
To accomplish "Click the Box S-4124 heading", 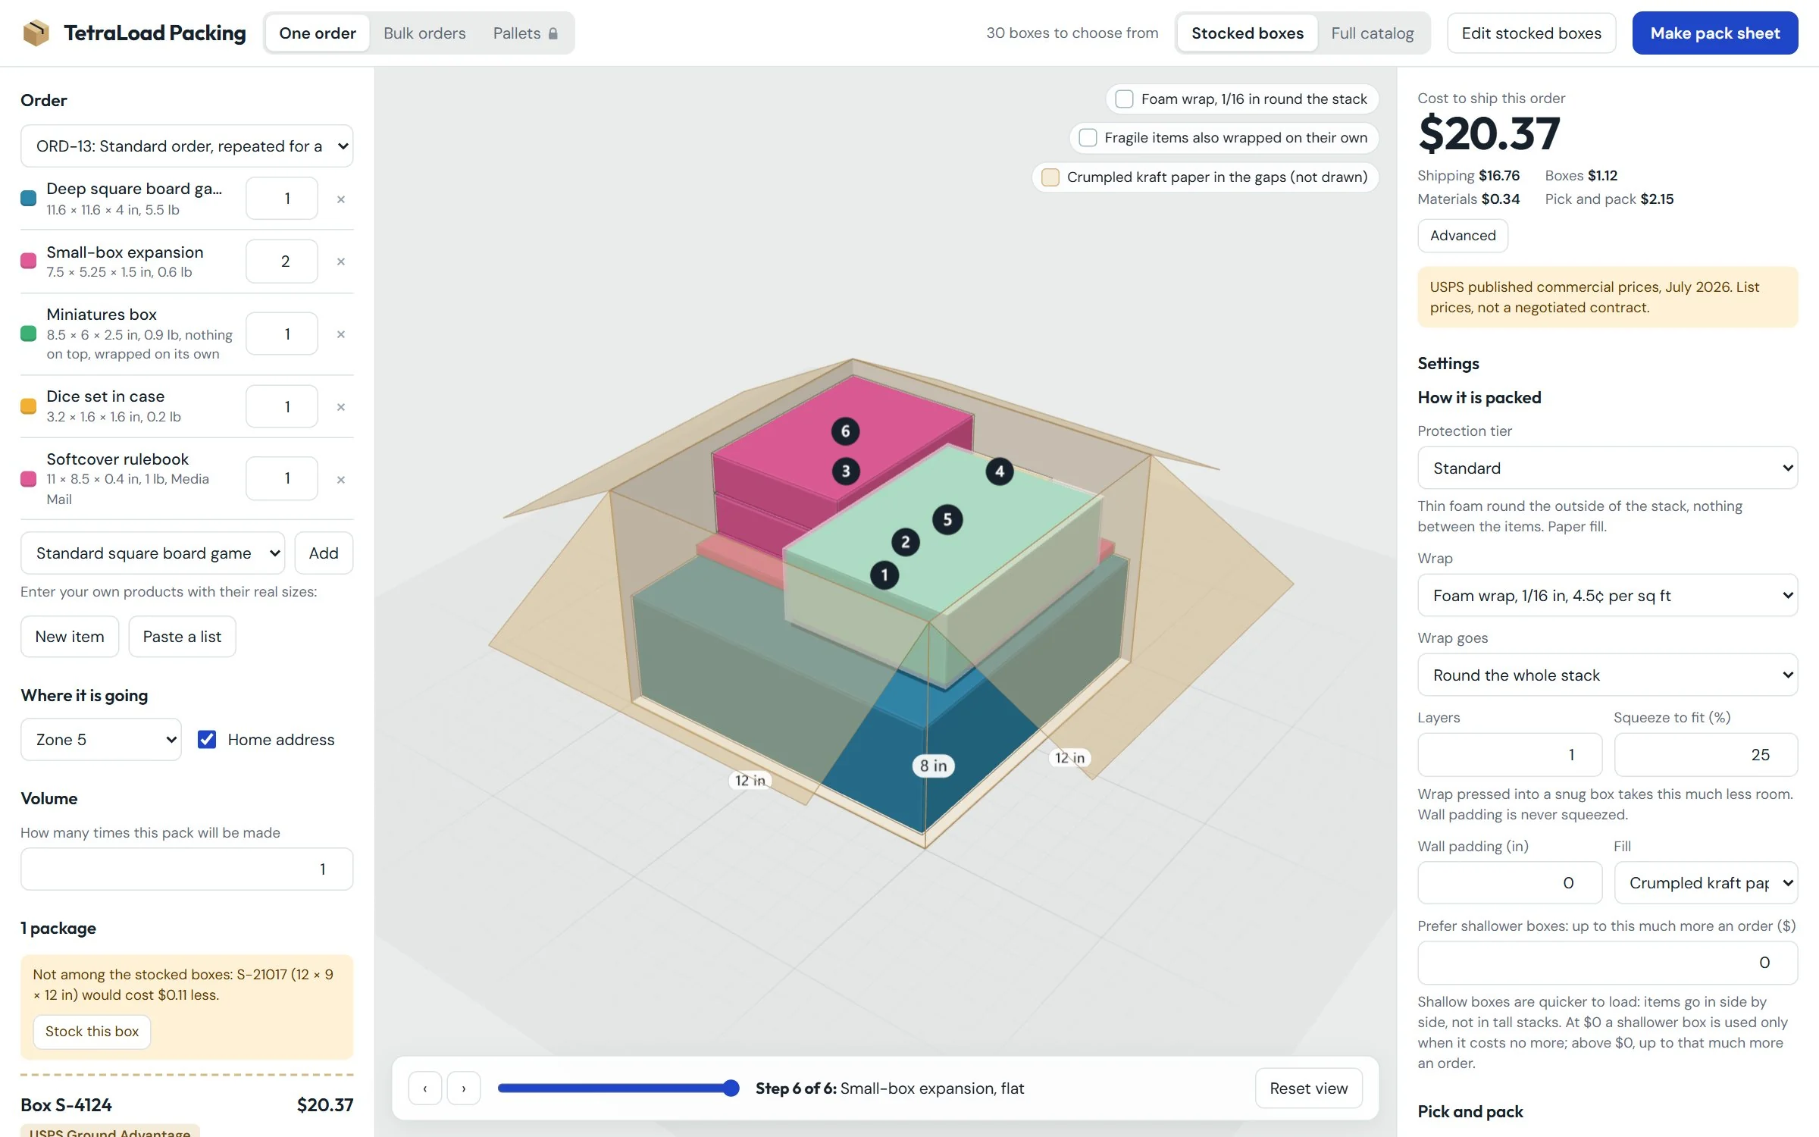I will coord(67,1105).
